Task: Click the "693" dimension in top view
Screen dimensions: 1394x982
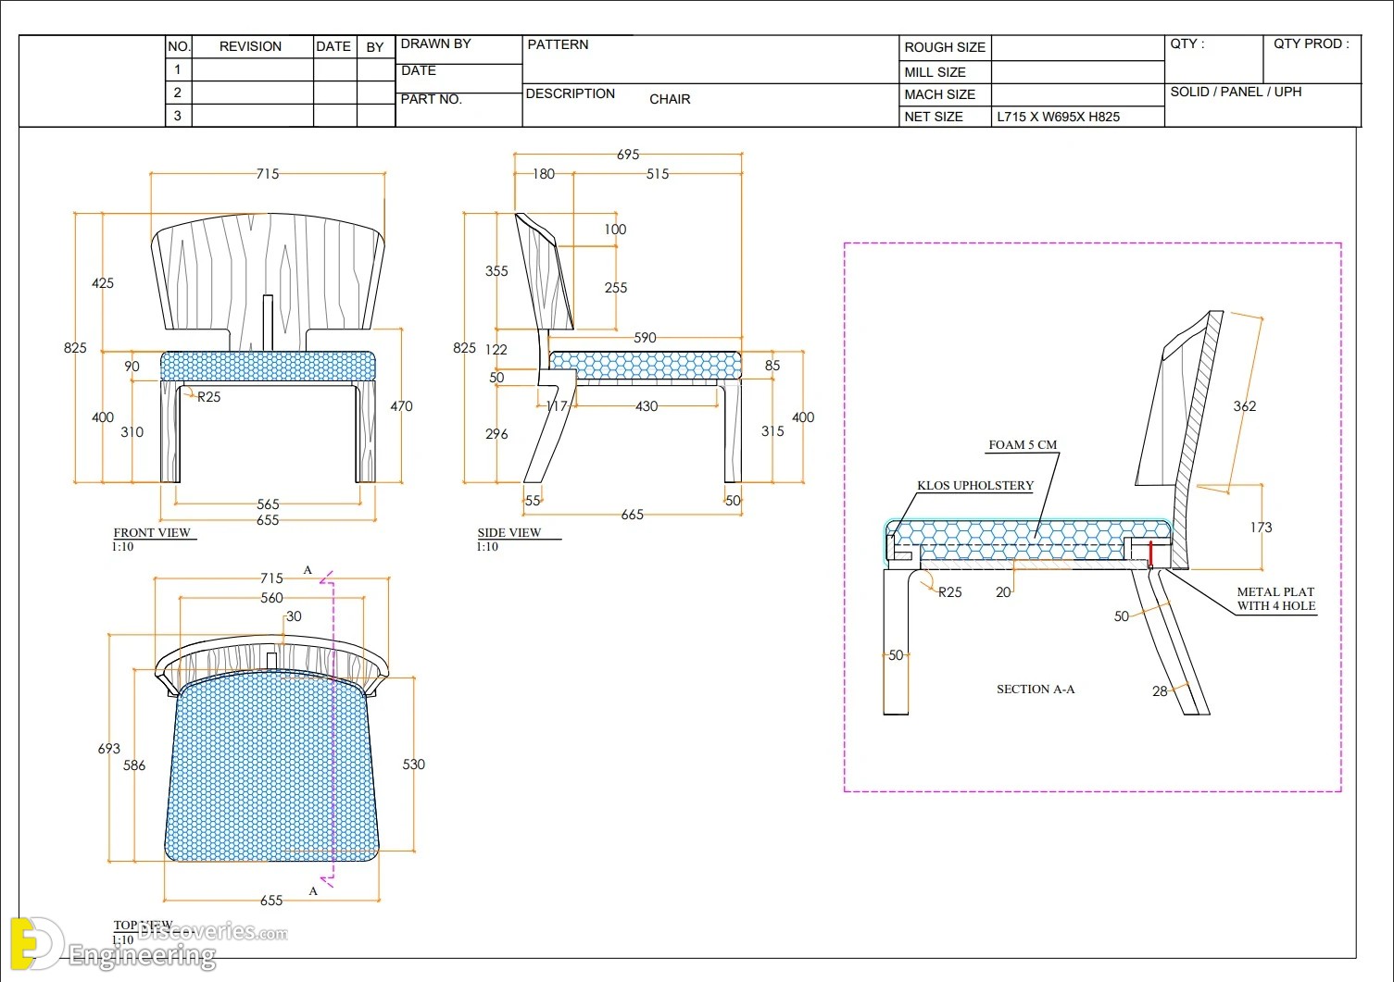Action: (108, 749)
